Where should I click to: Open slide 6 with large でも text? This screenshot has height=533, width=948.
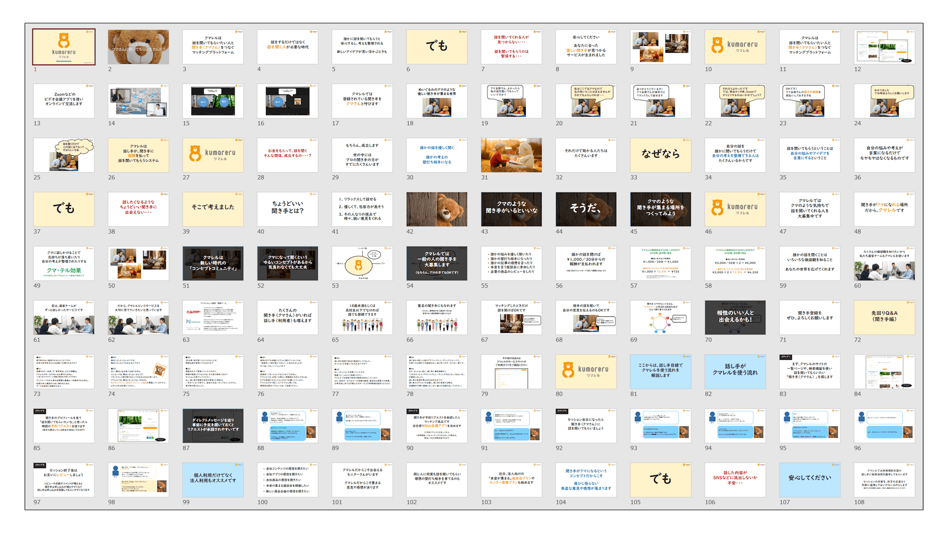(437, 47)
